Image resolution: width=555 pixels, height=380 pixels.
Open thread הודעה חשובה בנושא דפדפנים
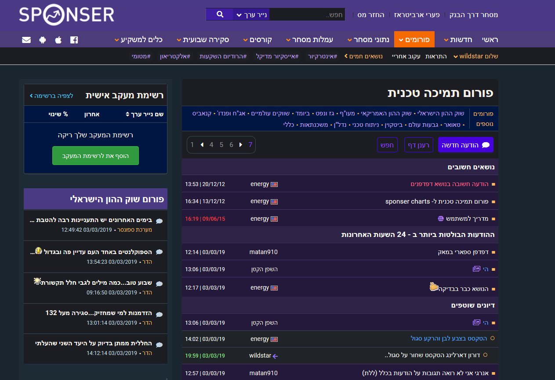click(x=450, y=184)
